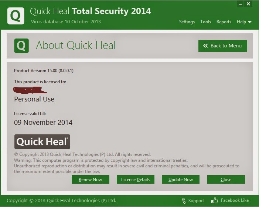
Task: Click the 'Warning: This computer program' line
Action: tap(101, 160)
